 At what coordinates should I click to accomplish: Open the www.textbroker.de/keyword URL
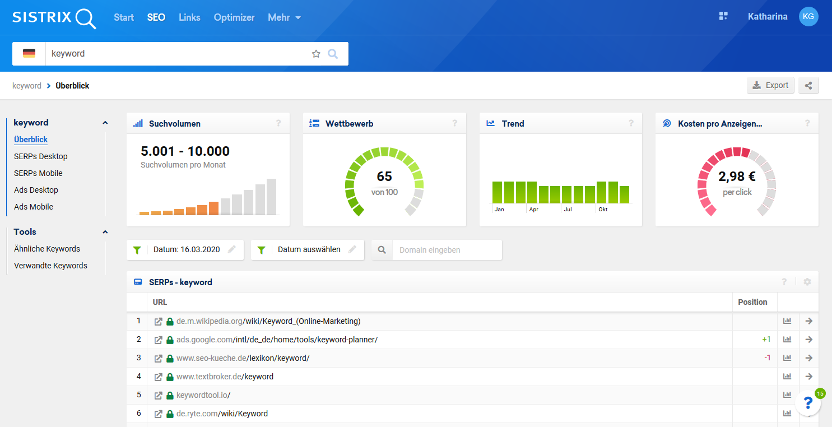(x=225, y=377)
